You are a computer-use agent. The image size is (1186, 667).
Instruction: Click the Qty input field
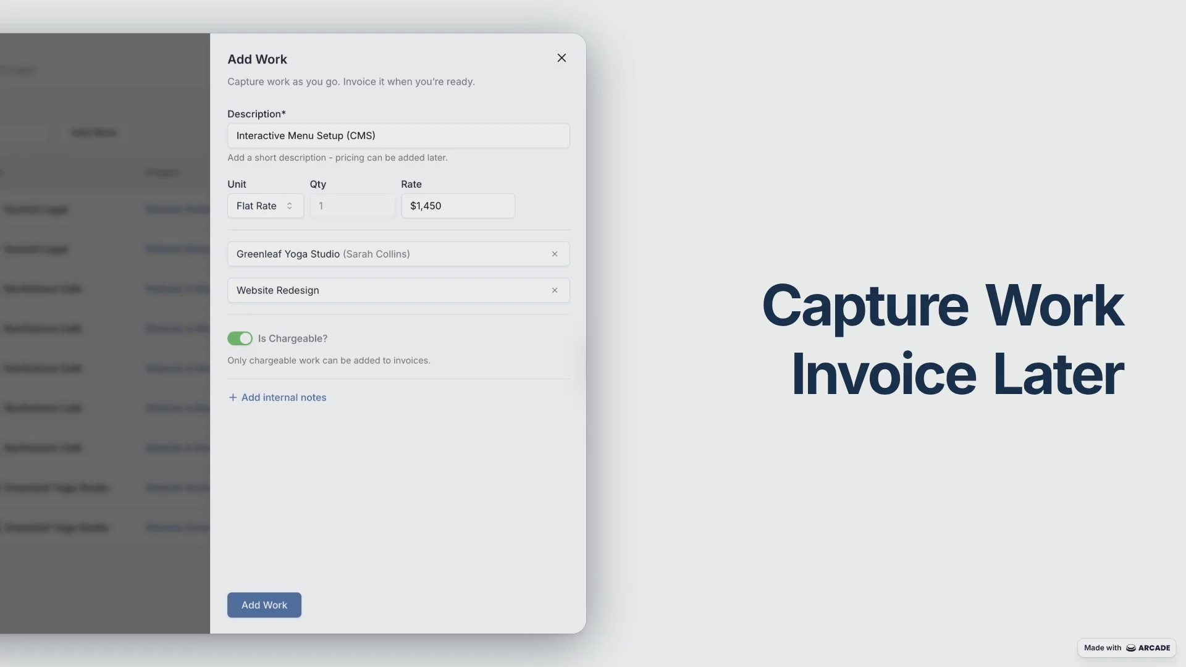(x=352, y=206)
